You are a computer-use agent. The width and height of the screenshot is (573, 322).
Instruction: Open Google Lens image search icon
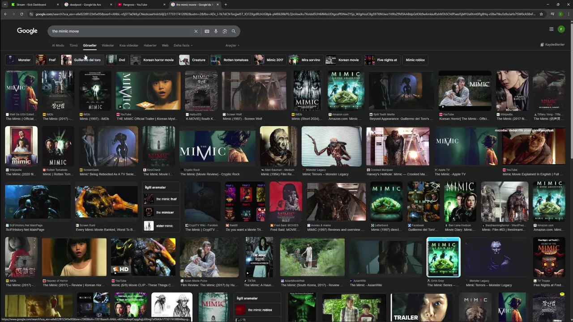tap(225, 31)
